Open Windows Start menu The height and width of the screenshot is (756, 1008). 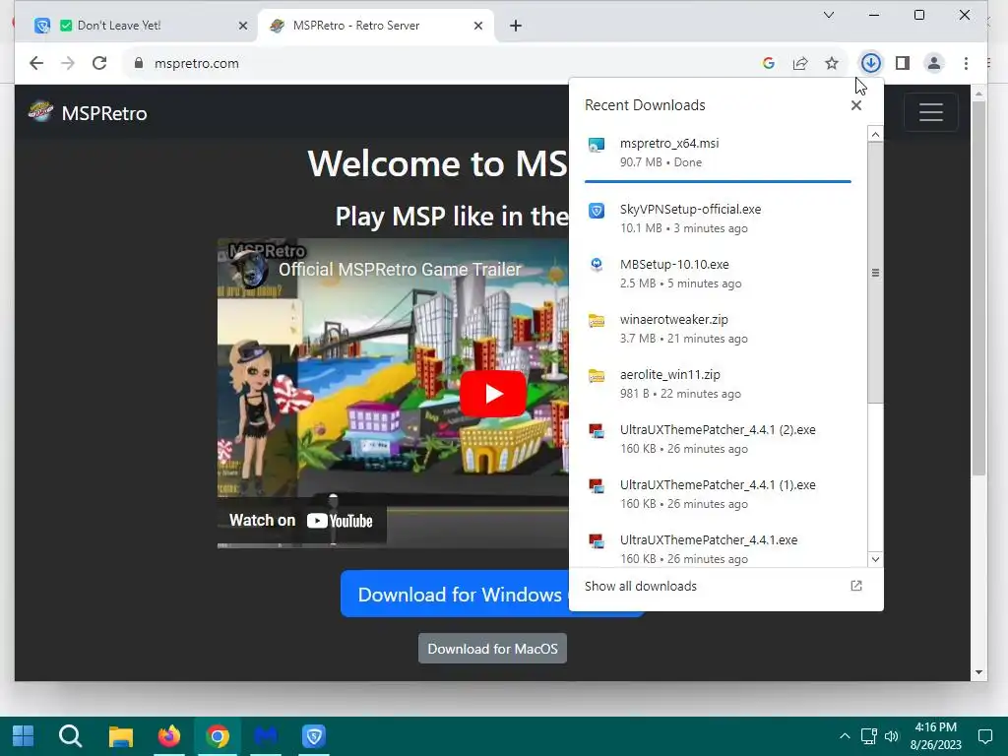tap(24, 736)
